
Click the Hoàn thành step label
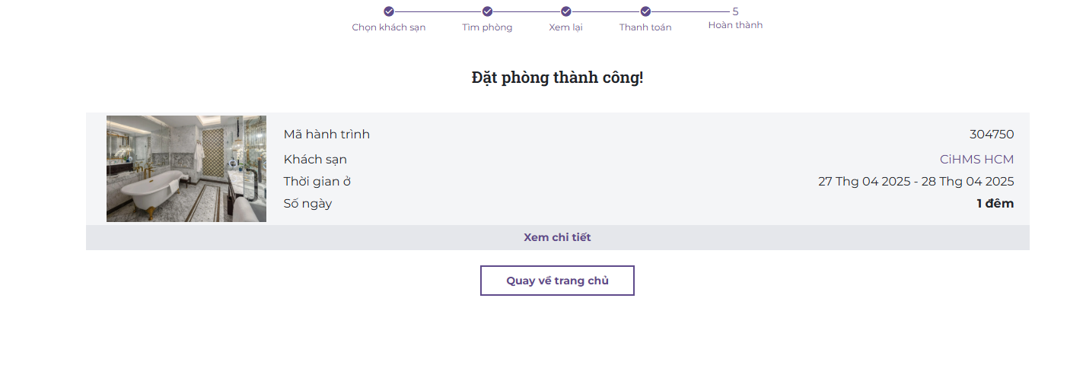click(x=735, y=25)
